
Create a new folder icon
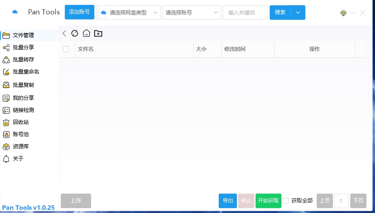(98, 34)
